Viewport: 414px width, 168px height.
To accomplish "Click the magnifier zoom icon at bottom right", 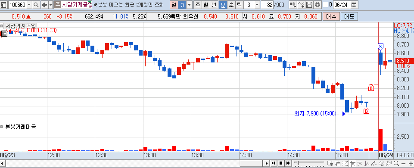I will 396,163.
